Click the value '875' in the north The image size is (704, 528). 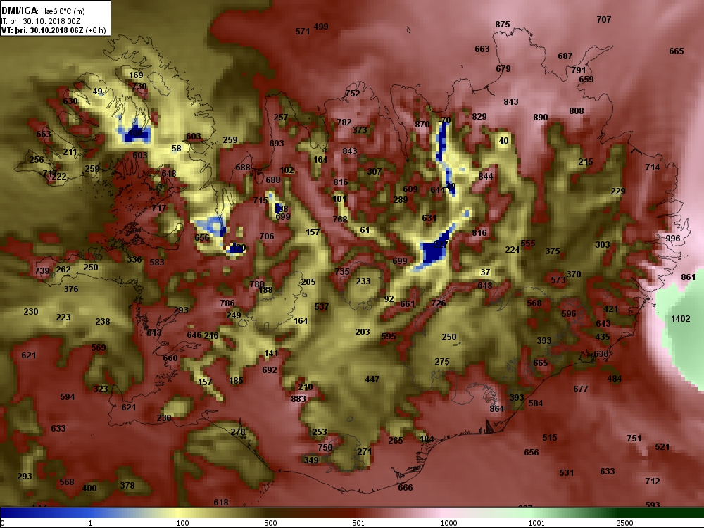coord(503,24)
